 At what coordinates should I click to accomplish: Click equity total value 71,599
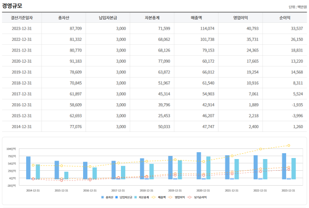[x=164, y=29]
